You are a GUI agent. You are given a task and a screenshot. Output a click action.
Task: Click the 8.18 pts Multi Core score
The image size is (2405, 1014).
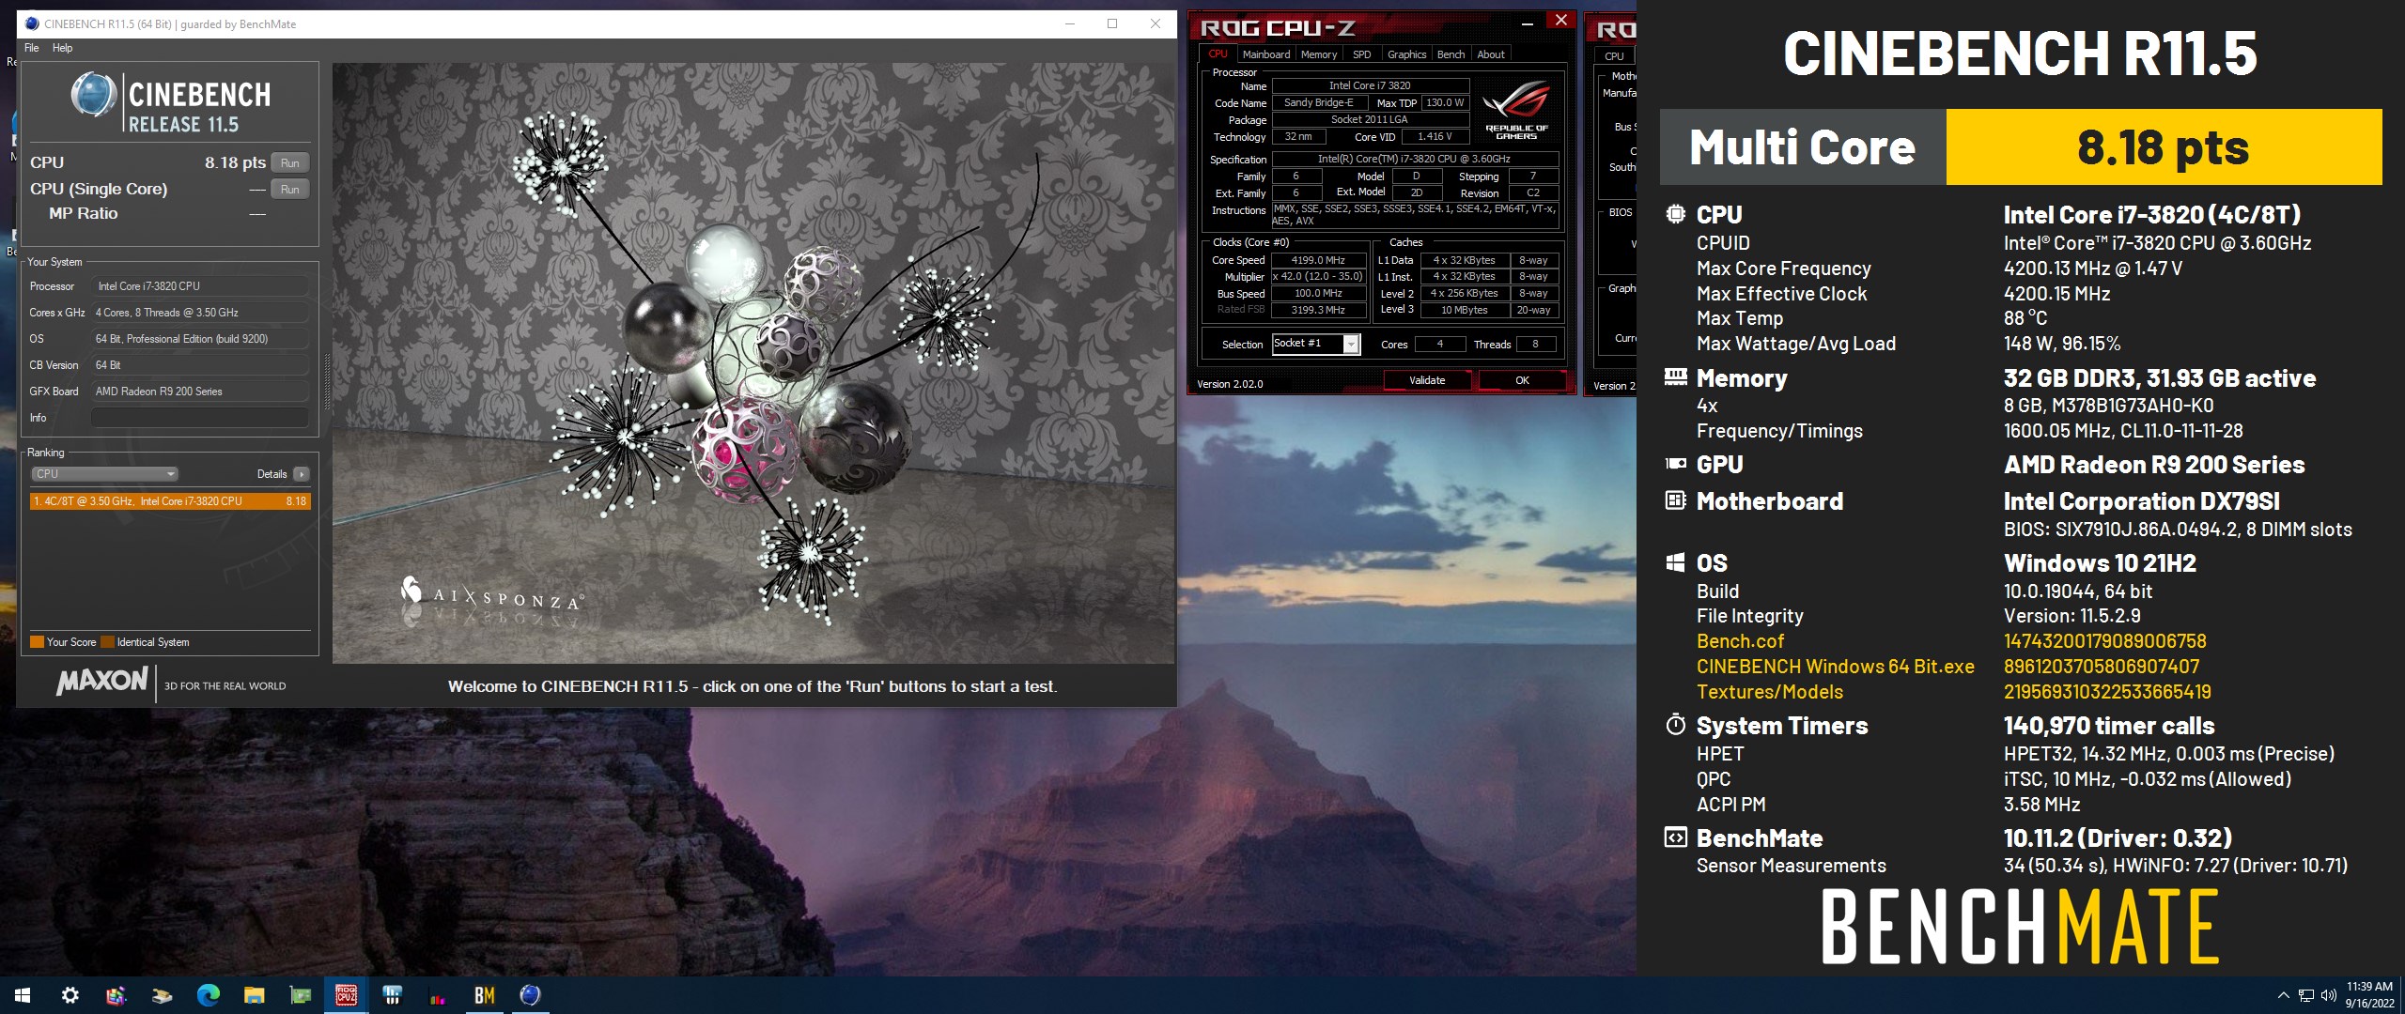point(2164,147)
